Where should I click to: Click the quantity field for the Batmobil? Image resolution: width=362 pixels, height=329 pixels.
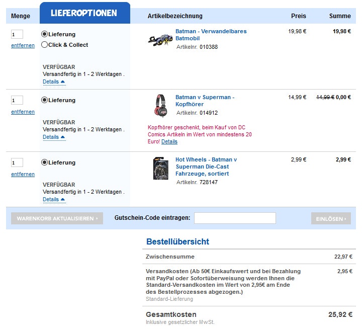pos(17,34)
